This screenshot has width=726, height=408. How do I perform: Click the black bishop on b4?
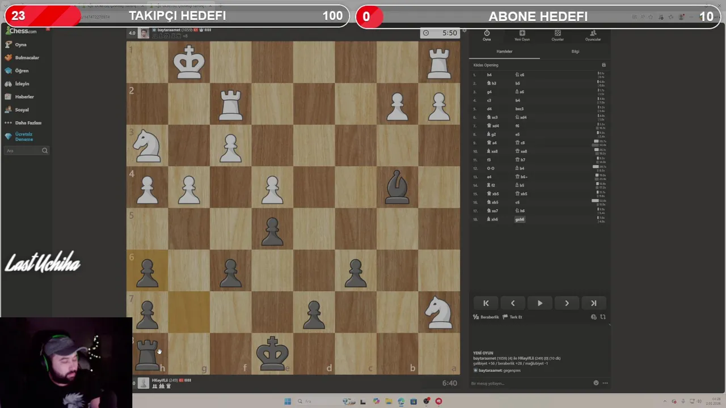click(x=397, y=187)
